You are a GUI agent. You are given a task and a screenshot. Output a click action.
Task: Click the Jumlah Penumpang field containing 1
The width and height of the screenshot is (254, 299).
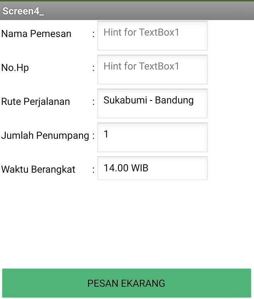pos(152,137)
